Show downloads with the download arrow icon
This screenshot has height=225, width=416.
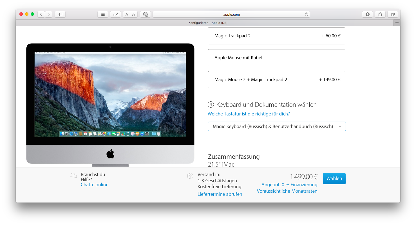click(x=367, y=14)
